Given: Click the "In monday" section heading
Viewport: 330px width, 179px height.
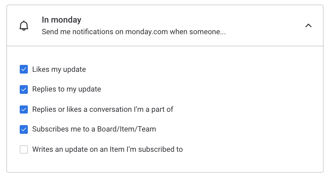Looking at the screenshot, I should [61, 20].
